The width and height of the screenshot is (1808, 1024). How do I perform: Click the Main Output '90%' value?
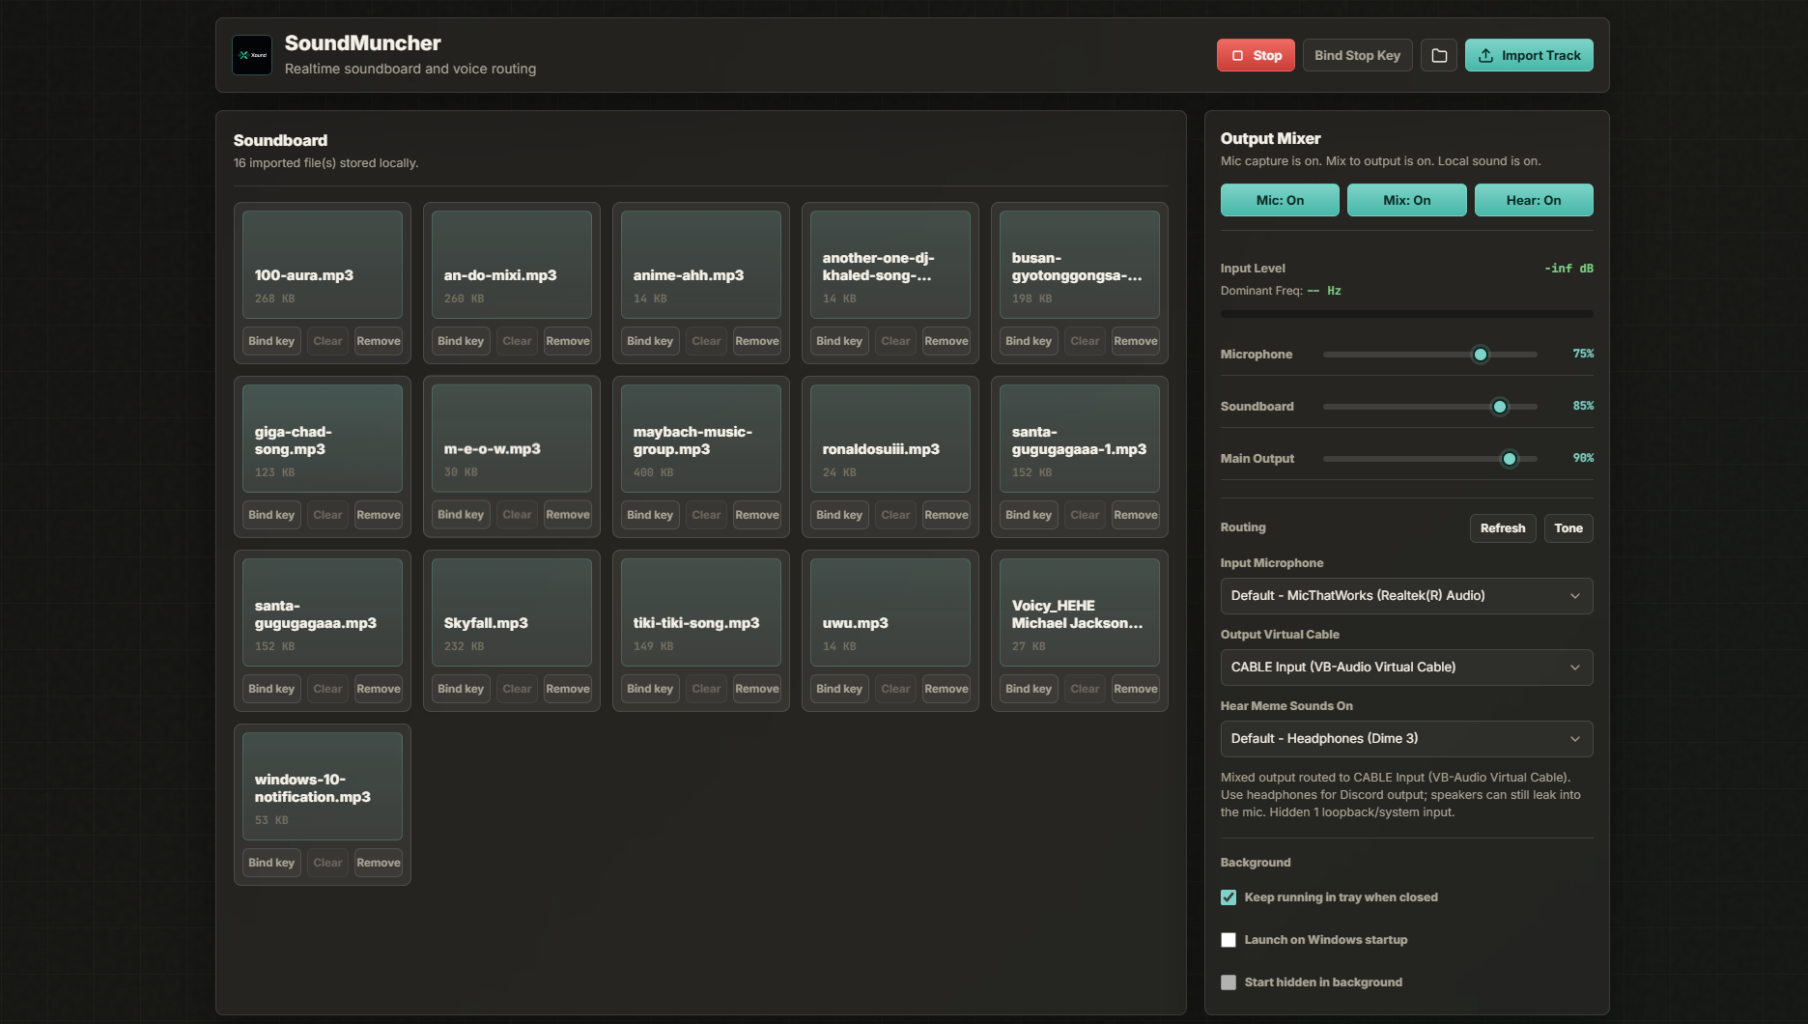(x=1583, y=458)
